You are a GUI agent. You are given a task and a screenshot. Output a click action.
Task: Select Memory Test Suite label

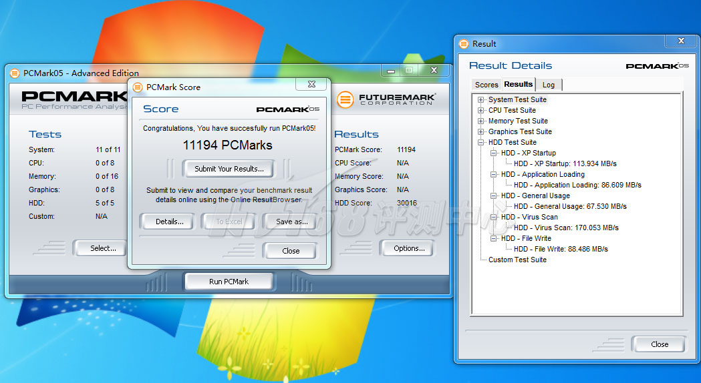click(x=518, y=121)
